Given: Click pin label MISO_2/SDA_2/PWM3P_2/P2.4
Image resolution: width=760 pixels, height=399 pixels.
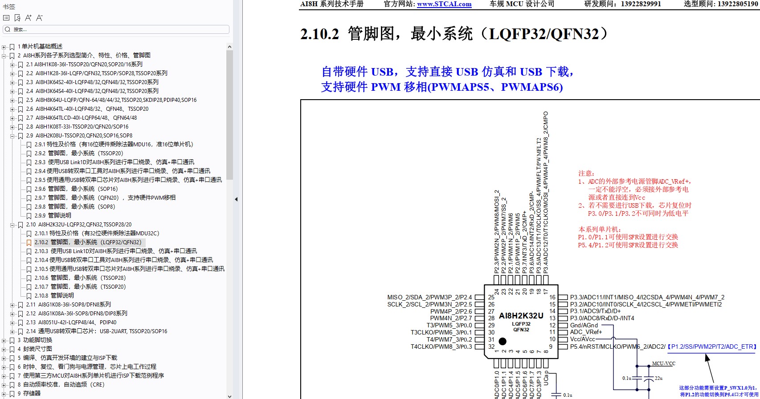Looking at the screenshot, I should 429,297.
